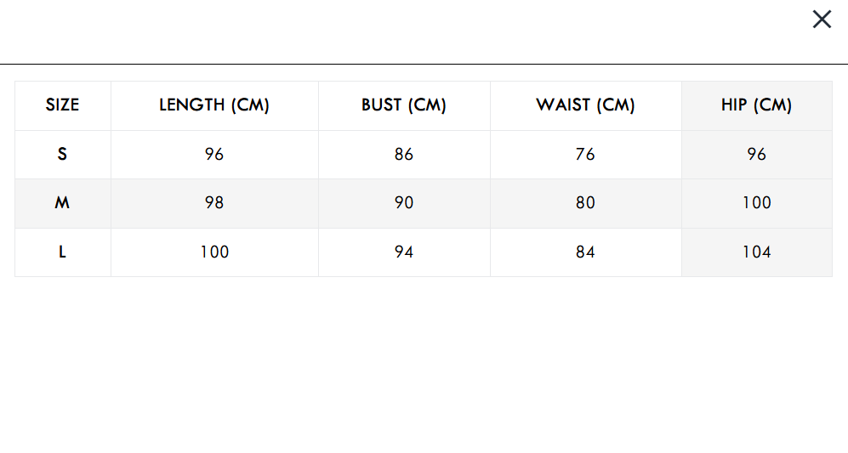Select the size M row label
This screenshot has width=848, height=453.
(x=62, y=203)
